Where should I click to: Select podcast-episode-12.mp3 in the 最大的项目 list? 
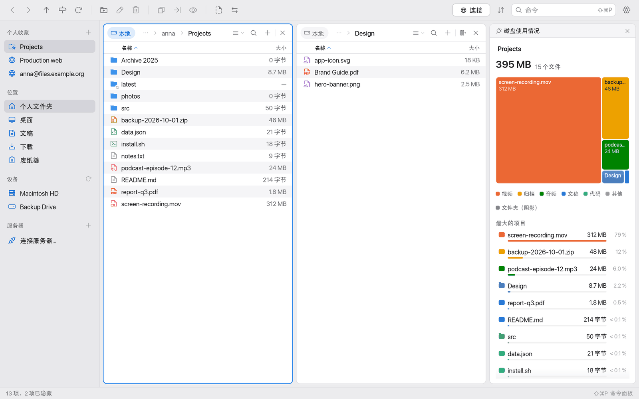coord(562,270)
